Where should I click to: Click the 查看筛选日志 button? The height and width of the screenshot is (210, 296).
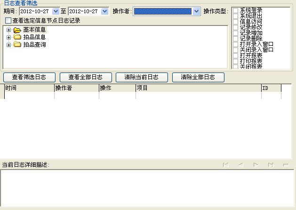(29, 77)
